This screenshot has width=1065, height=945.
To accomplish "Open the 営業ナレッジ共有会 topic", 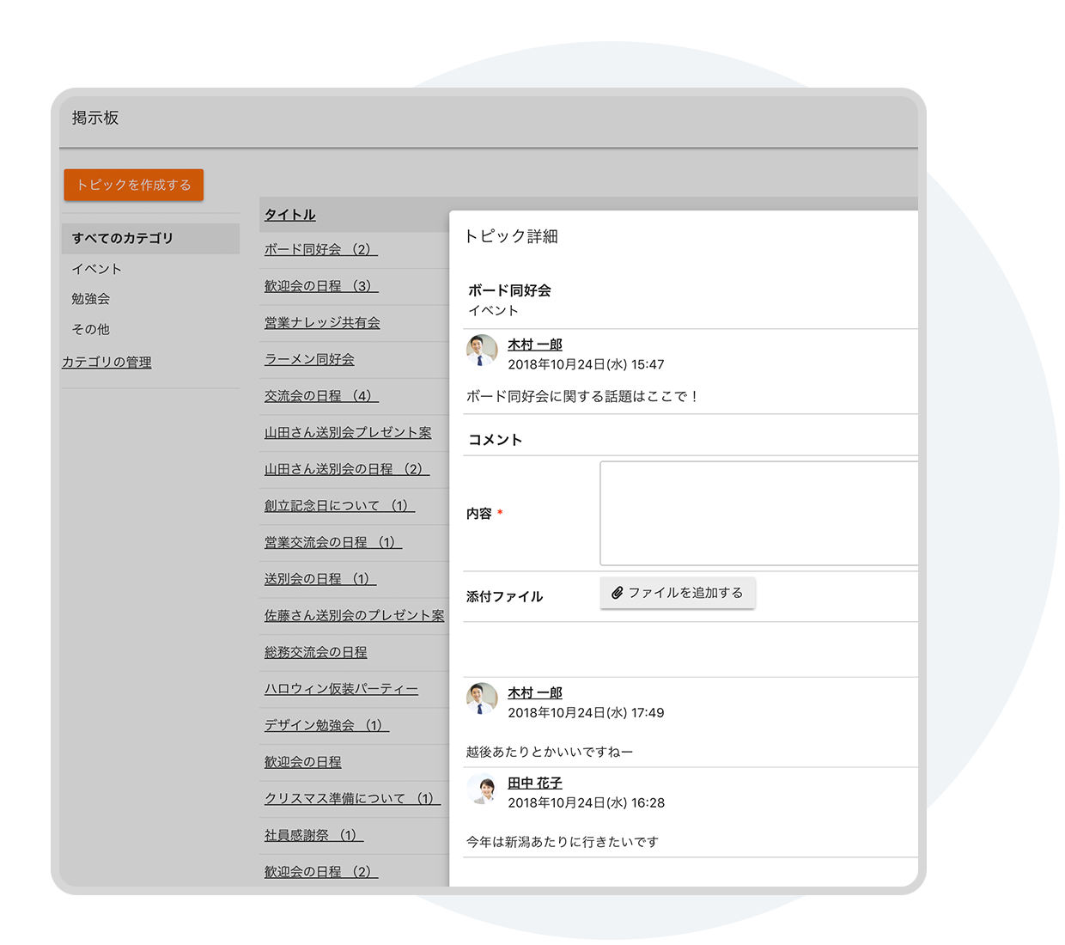I will pyautogui.click(x=321, y=323).
